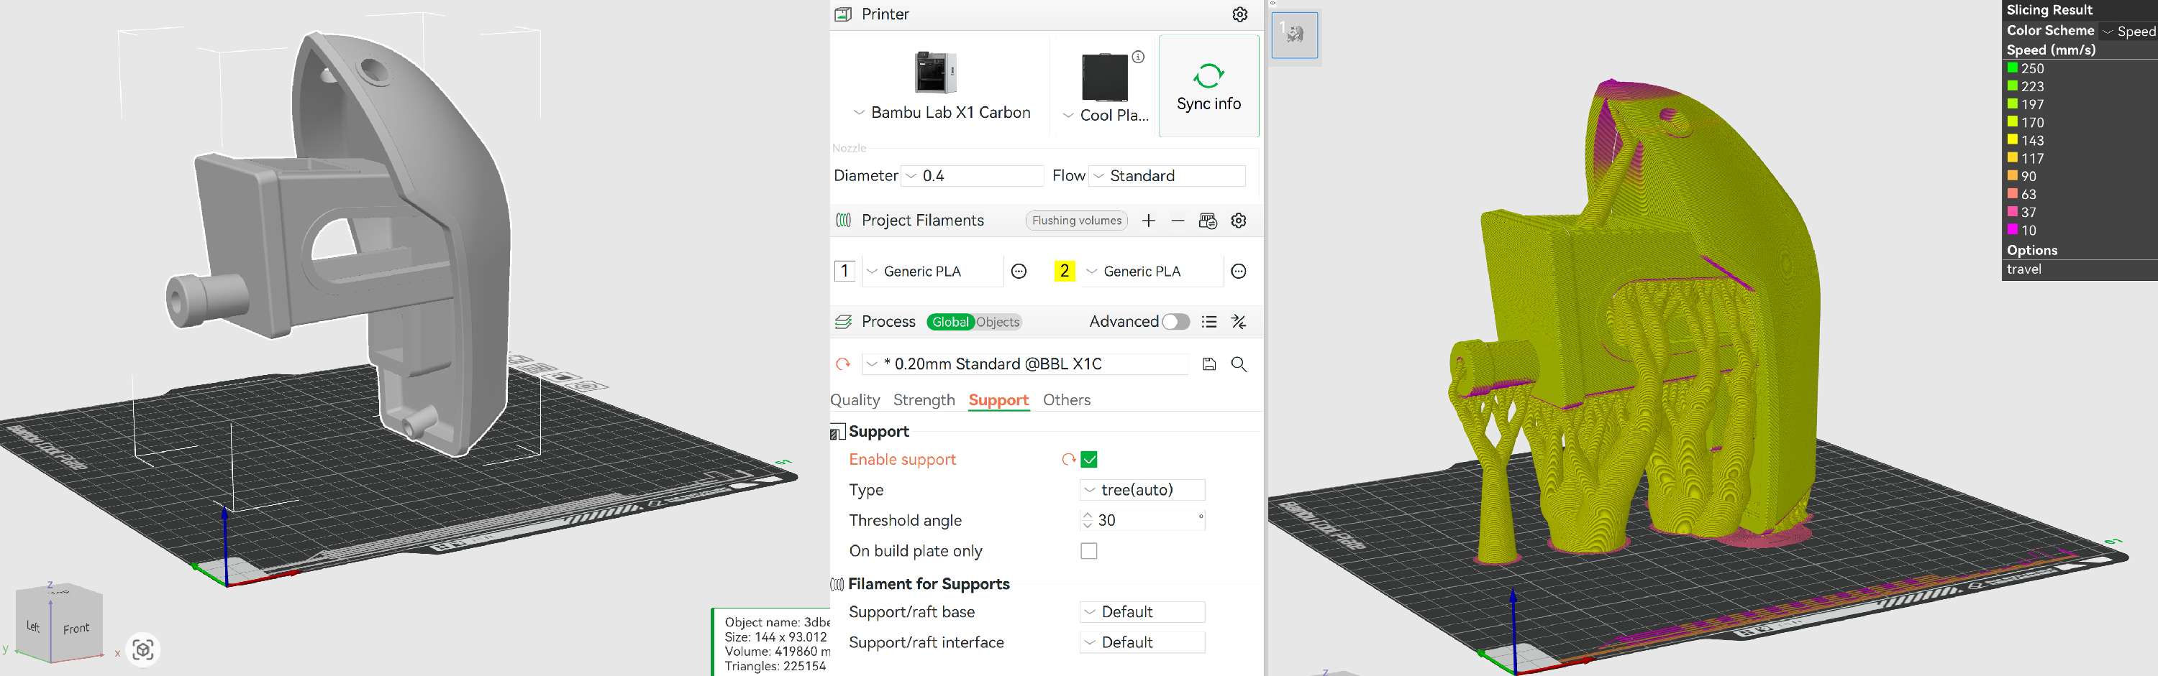Open the Others tab
This screenshot has width=2158, height=676.
click(1065, 400)
